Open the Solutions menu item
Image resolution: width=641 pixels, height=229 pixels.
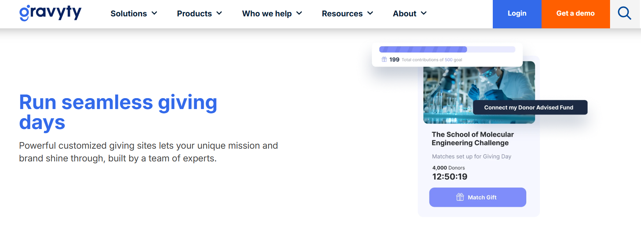tap(129, 13)
